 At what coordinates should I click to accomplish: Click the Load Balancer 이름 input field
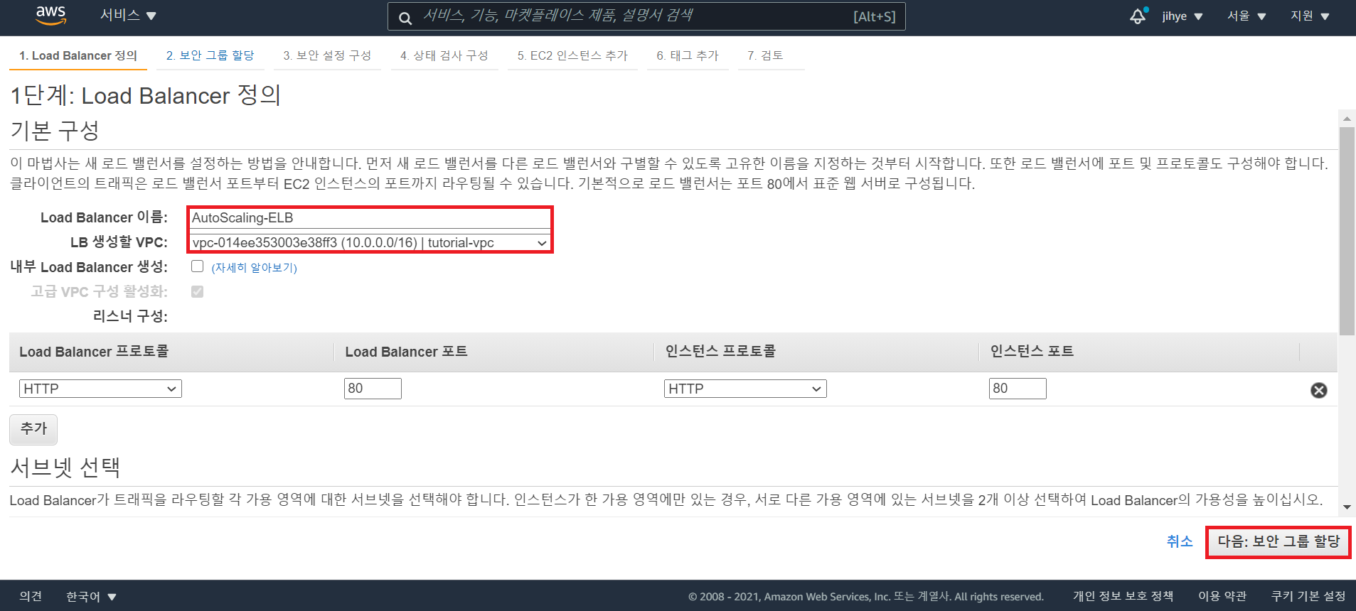click(x=370, y=218)
